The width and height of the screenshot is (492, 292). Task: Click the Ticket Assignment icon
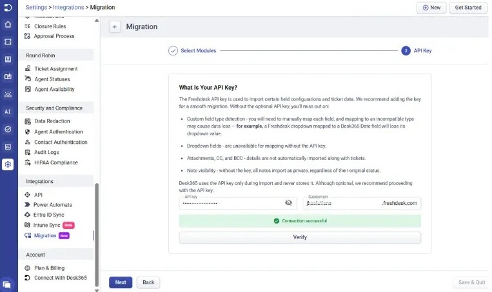[x=28, y=68]
